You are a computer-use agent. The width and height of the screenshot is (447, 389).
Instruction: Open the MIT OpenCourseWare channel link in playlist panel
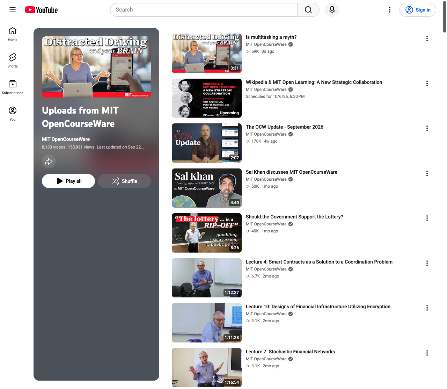click(66, 139)
